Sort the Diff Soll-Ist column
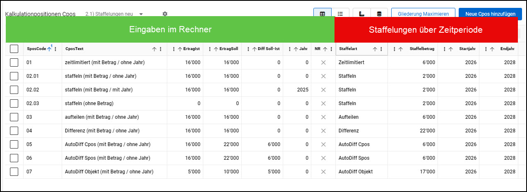Viewport: 527px width, 192px height. click(254, 49)
